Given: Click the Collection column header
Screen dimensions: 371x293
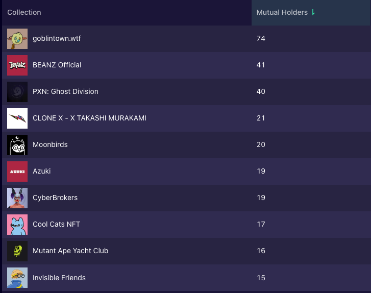Looking at the screenshot, I should [x=24, y=12].
